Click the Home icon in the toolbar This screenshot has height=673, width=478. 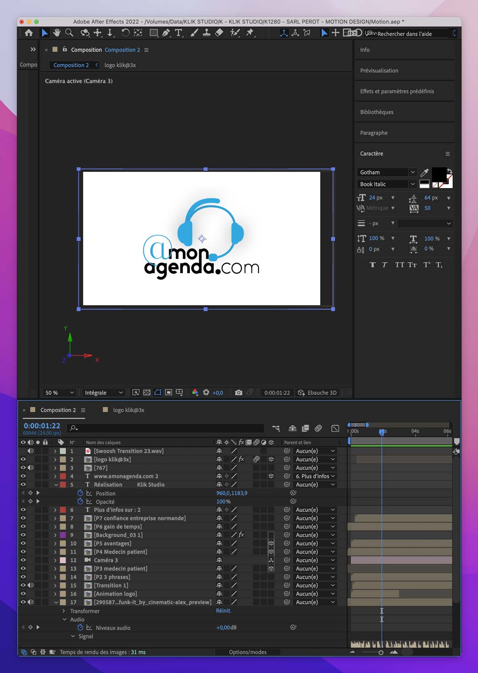tap(29, 33)
